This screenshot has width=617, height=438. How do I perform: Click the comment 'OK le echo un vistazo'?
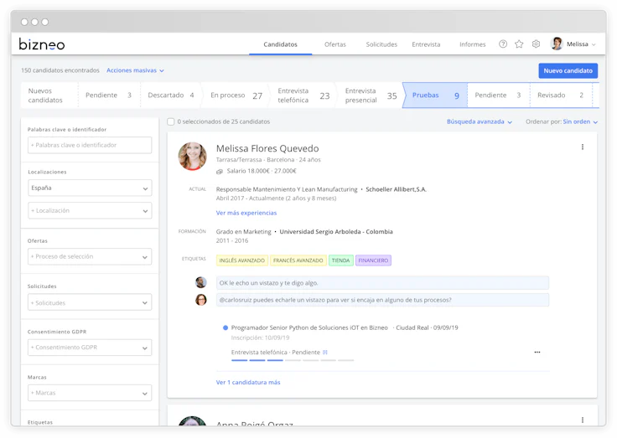pos(382,283)
